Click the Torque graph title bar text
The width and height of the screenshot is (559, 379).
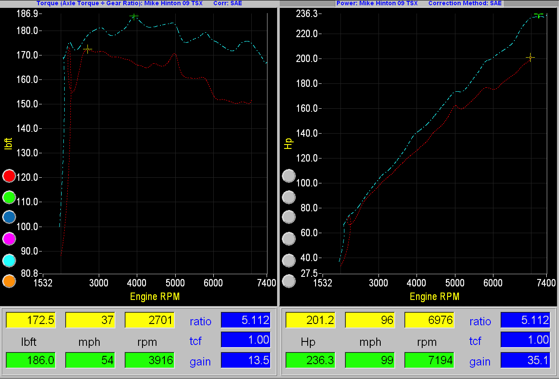coord(119,3)
